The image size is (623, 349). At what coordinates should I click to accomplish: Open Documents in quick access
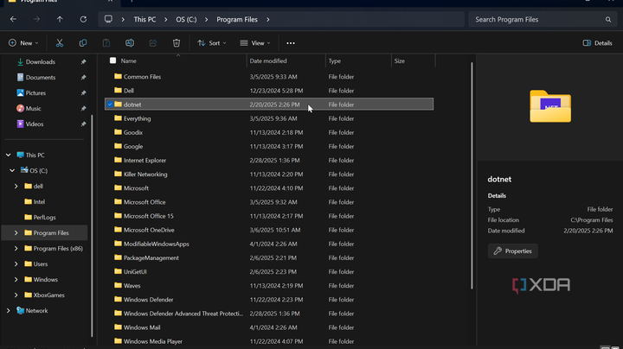coord(40,78)
